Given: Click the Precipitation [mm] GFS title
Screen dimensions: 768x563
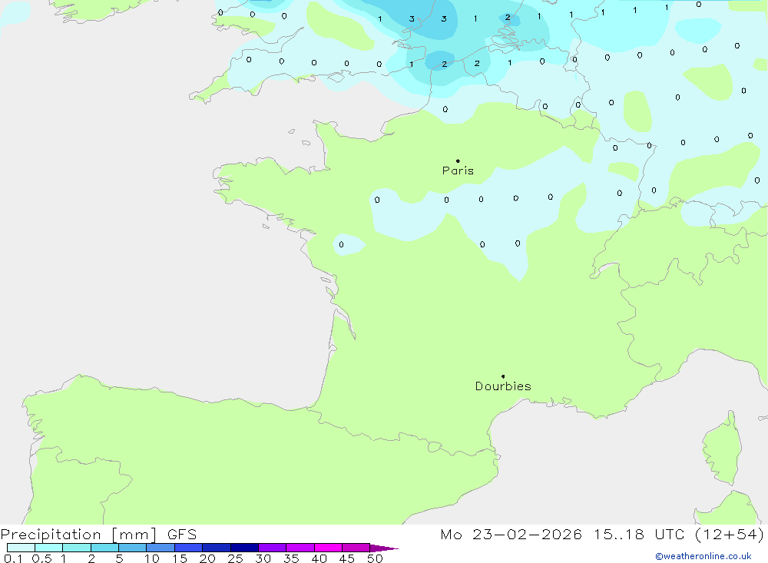Looking at the screenshot, I should click(98, 535).
